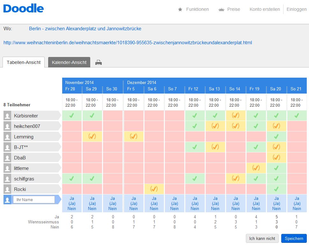
Task: Click the 'Ich kann nicht' button
Action: point(262,238)
